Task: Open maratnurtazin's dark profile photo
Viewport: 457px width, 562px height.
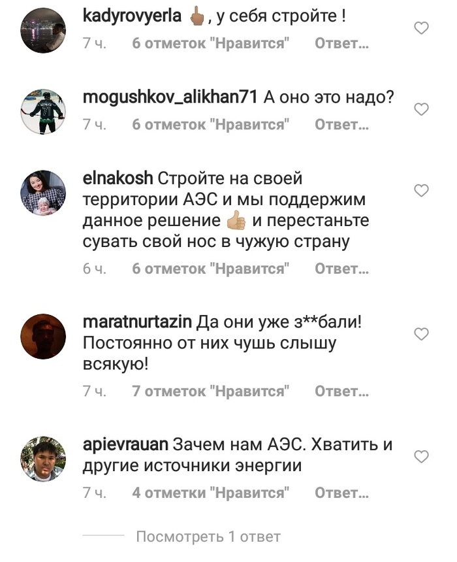Action: 43,337
